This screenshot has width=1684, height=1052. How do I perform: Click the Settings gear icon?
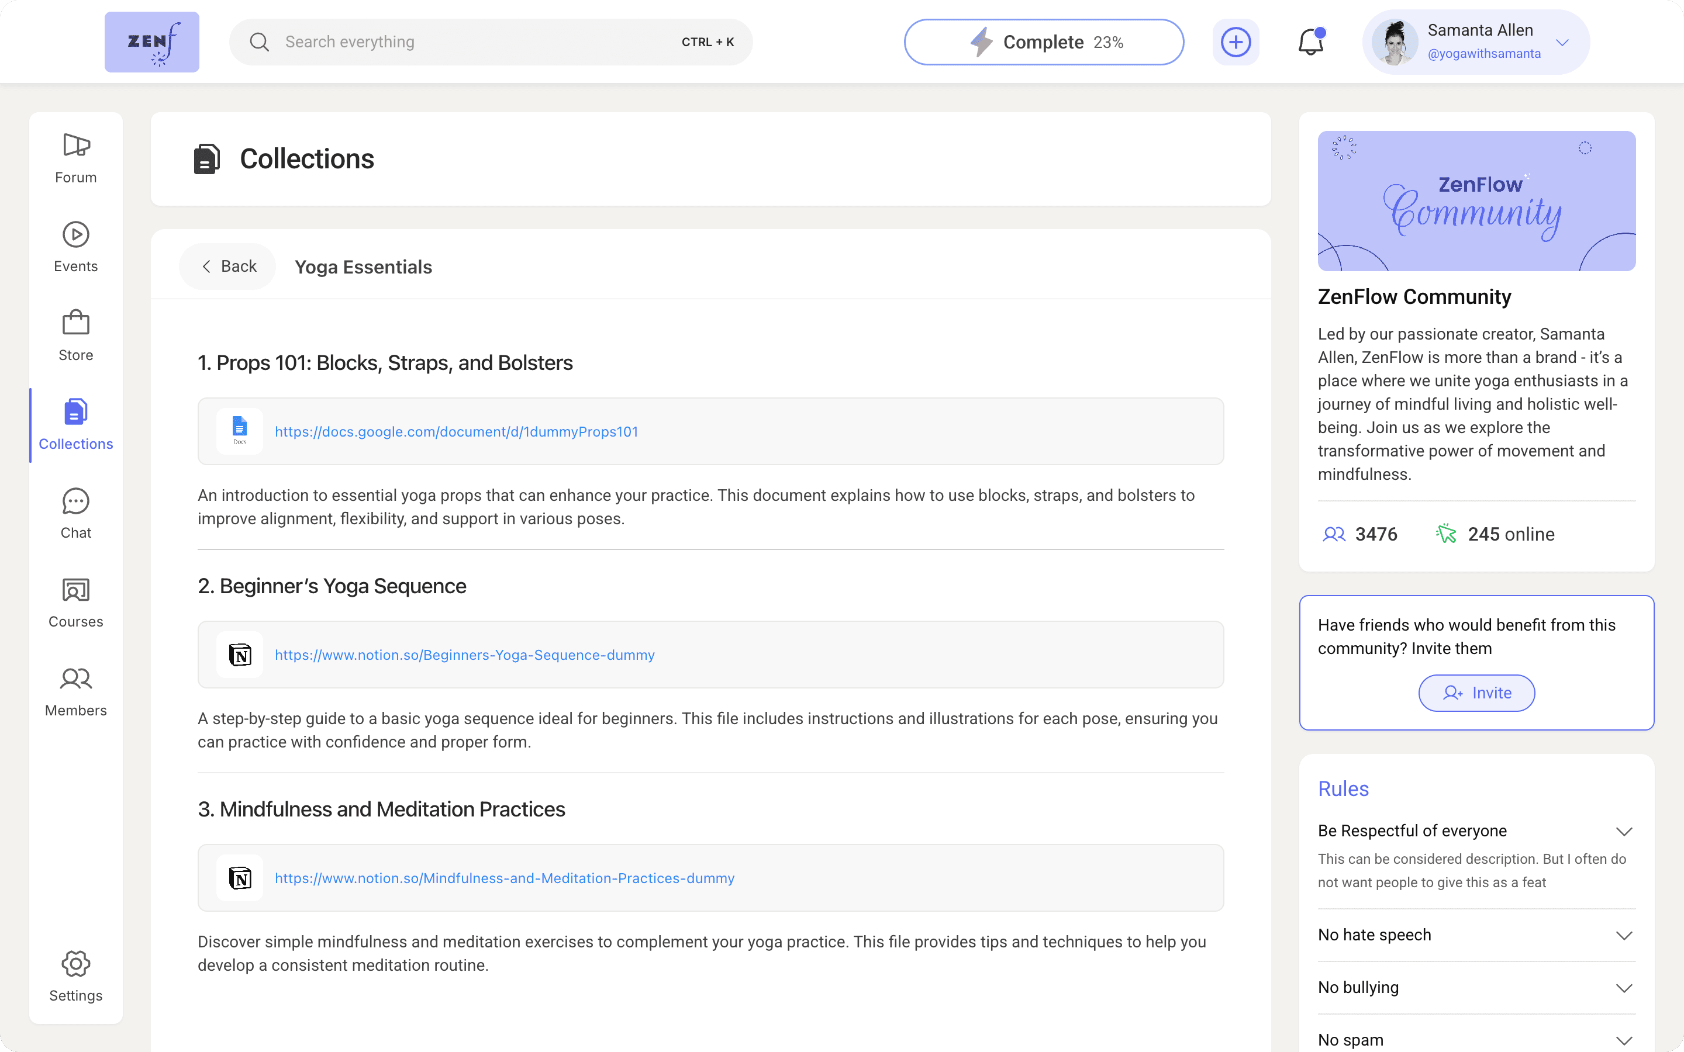click(76, 964)
